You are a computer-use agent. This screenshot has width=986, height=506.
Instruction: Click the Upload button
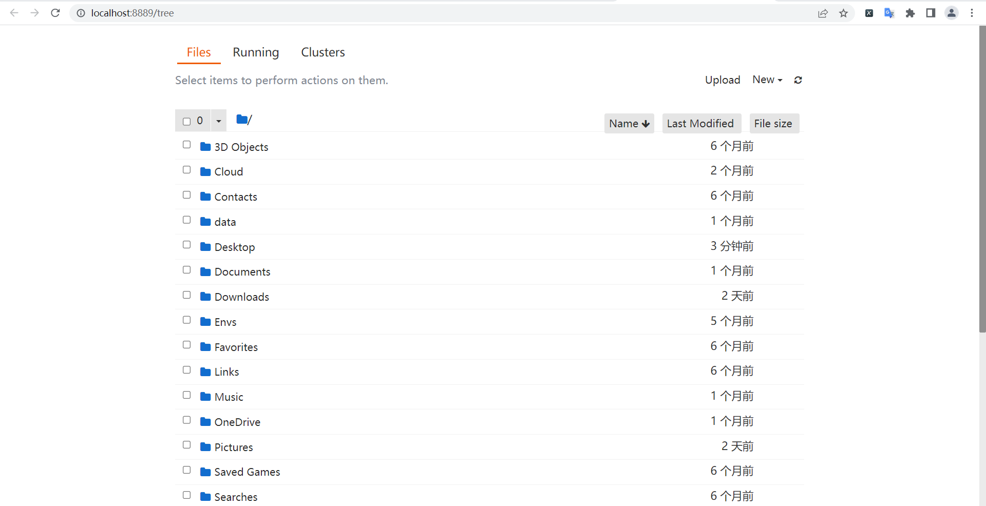click(x=723, y=80)
